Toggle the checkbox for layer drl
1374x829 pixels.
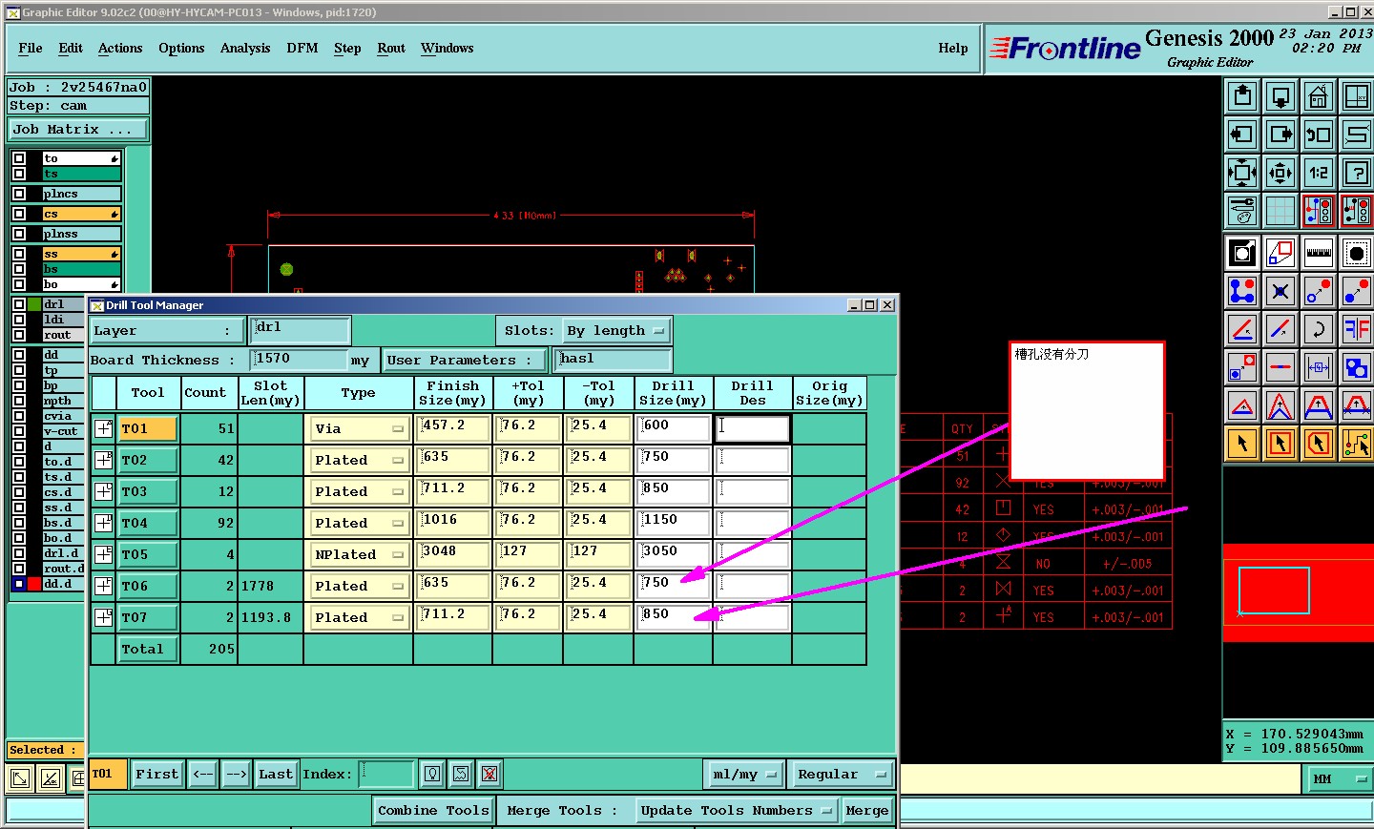pos(19,304)
